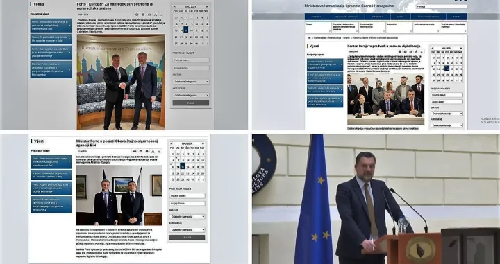The image size is (500, 264).
Task: Open first latest-news card on Kanton Sarajevo page
Action: [325, 64]
